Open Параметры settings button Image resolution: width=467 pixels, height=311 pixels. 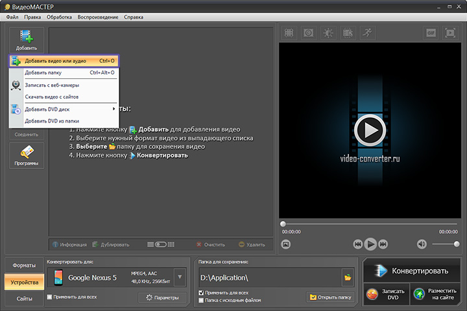click(x=163, y=297)
